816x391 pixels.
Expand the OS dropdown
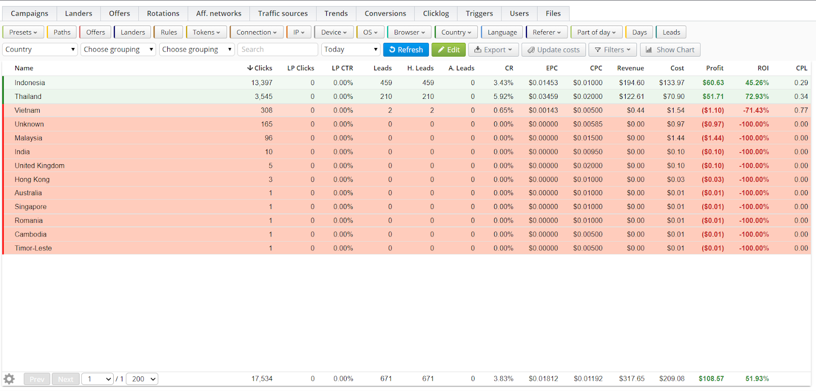[370, 32]
